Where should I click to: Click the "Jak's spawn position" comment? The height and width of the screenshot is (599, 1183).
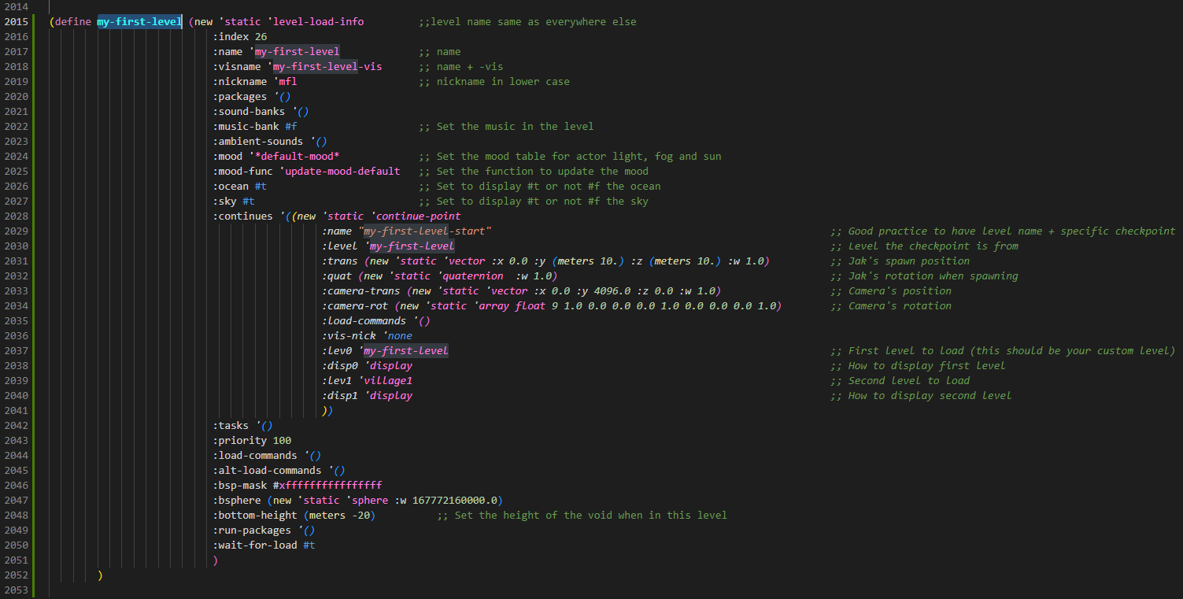coord(908,261)
